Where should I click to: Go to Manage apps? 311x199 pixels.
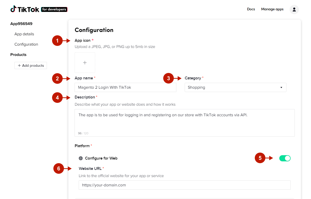(x=272, y=9)
